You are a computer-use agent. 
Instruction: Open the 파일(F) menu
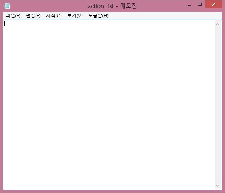[x=13, y=15]
